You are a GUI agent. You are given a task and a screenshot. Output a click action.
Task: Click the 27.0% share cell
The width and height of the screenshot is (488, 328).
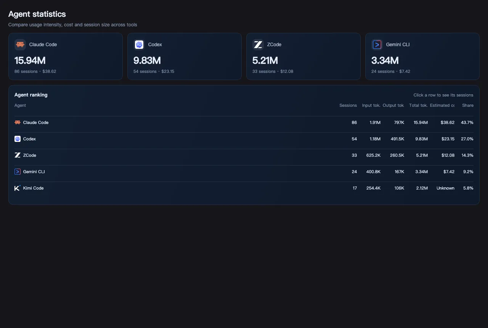click(x=467, y=139)
